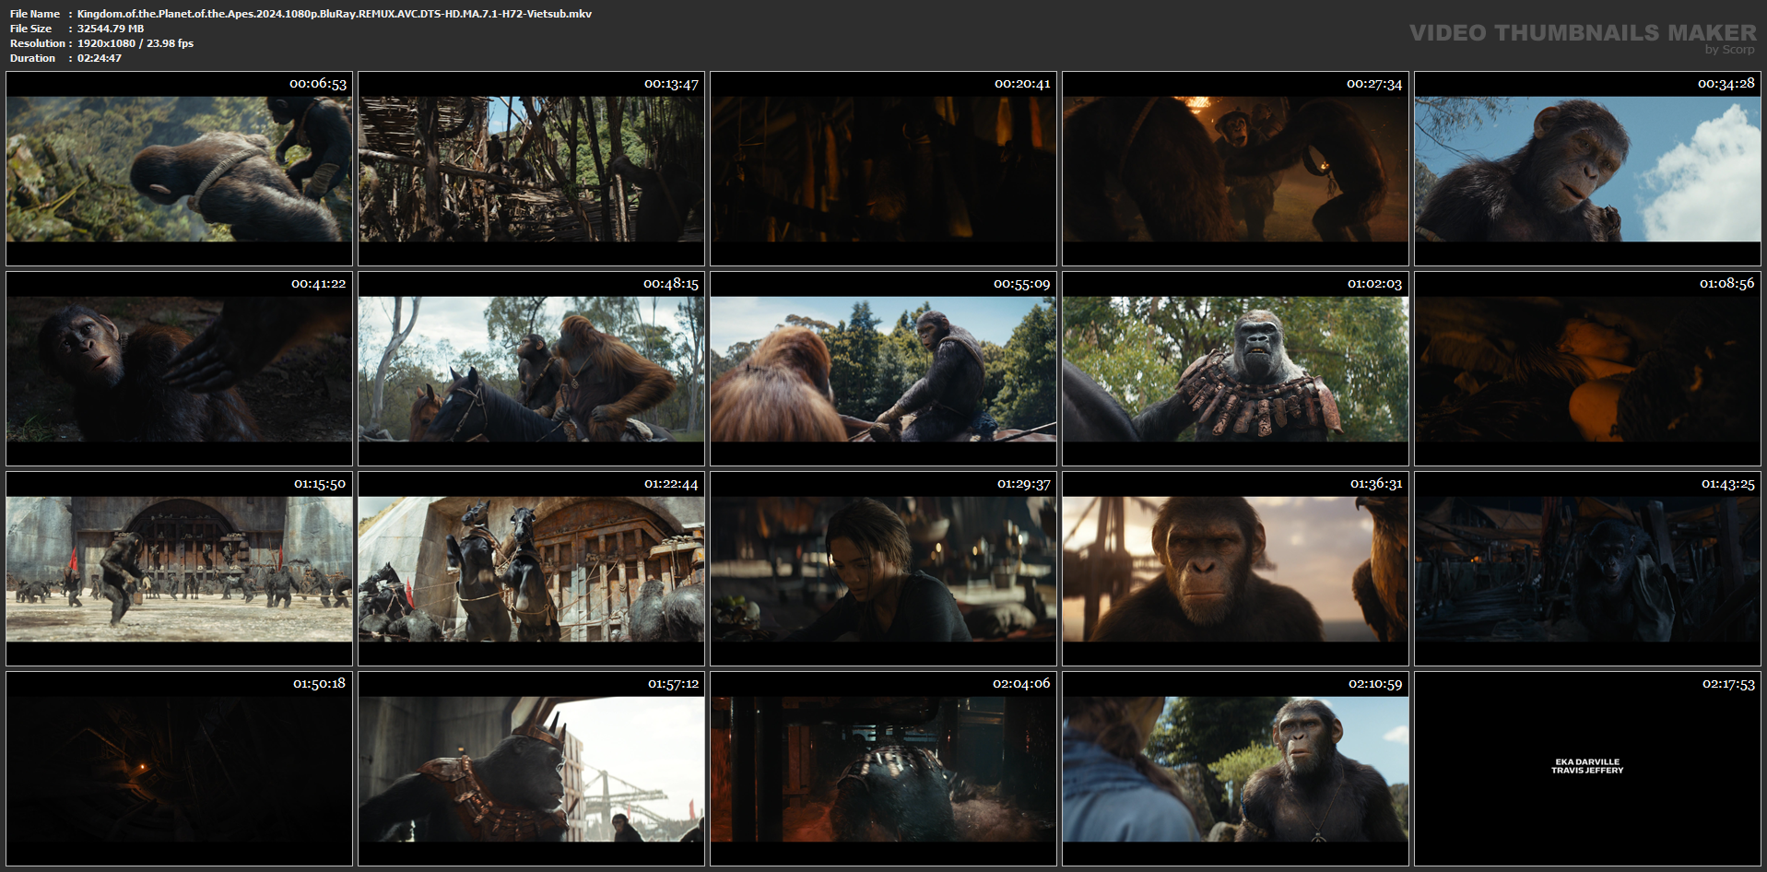This screenshot has width=1767, height=872.
Task: Click the 00:48:15 timestamp text
Action: (671, 284)
